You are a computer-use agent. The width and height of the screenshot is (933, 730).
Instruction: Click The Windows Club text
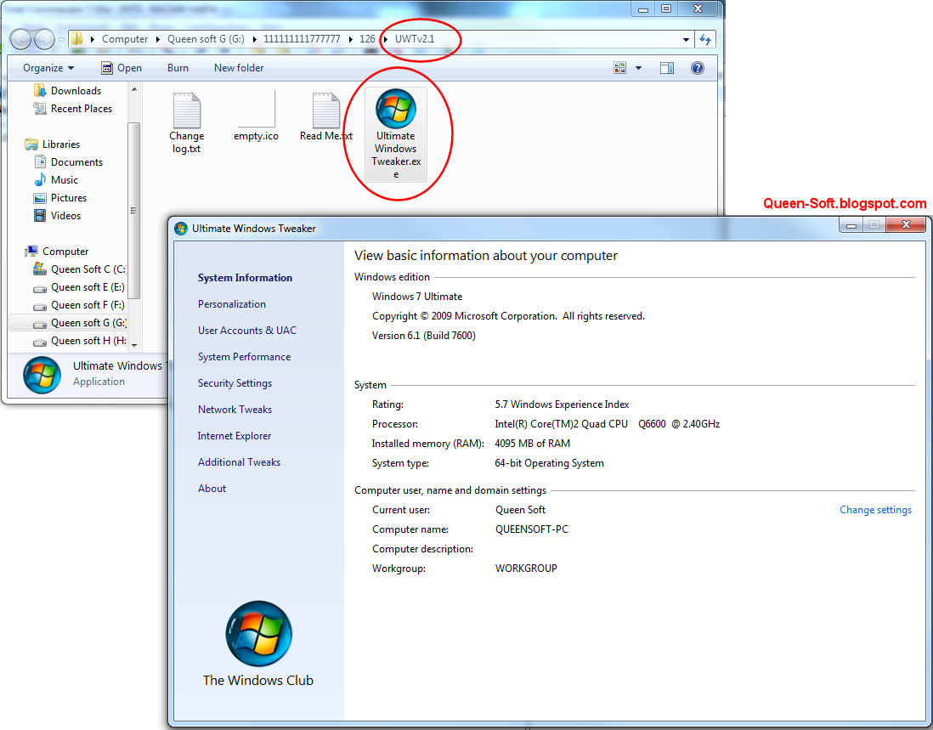pos(258,681)
